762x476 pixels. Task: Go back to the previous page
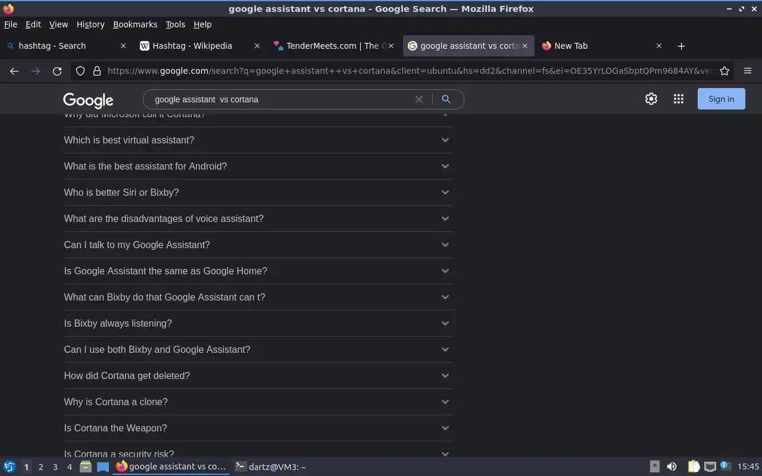[x=14, y=71]
